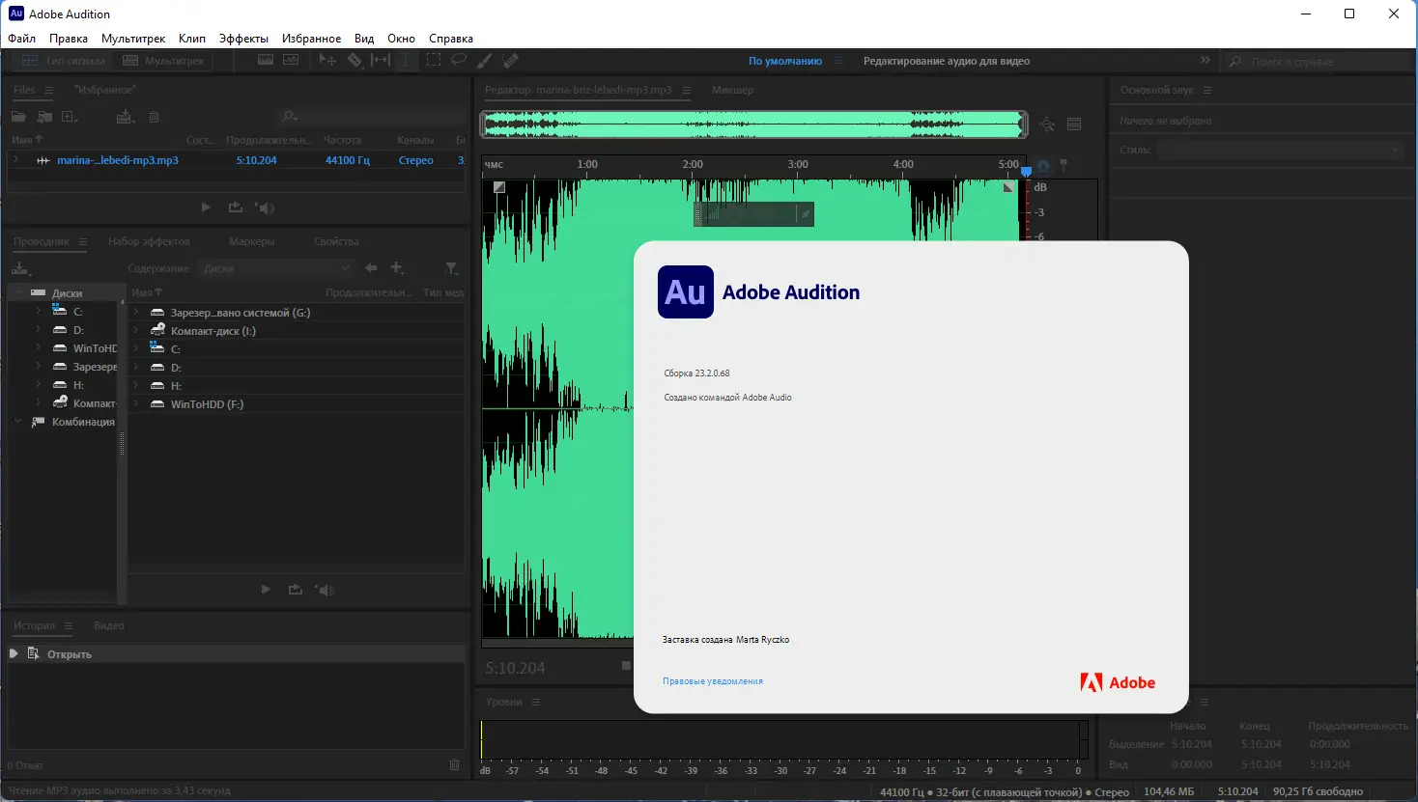The height and width of the screenshot is (802, 1418).
Task: Collapse the Disks tree node
Action: [x=18, y=292]
